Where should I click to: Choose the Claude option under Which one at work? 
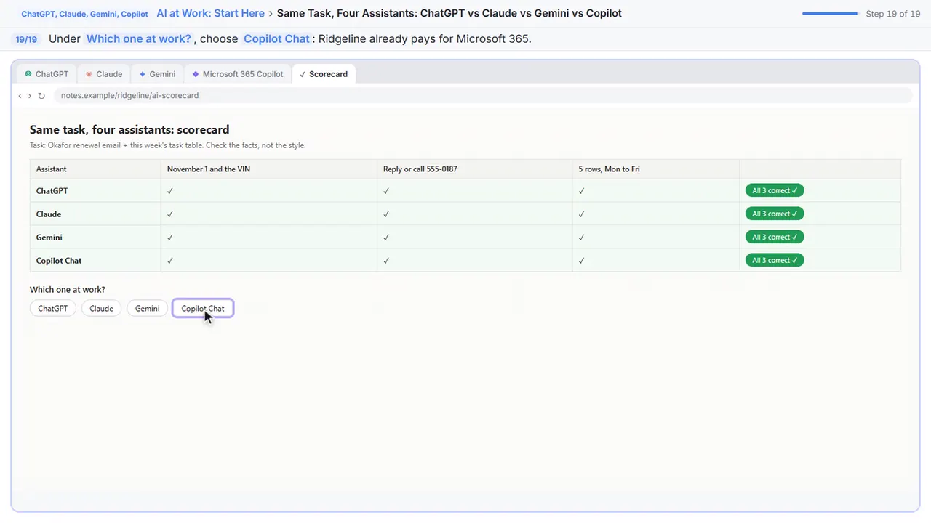101,309
